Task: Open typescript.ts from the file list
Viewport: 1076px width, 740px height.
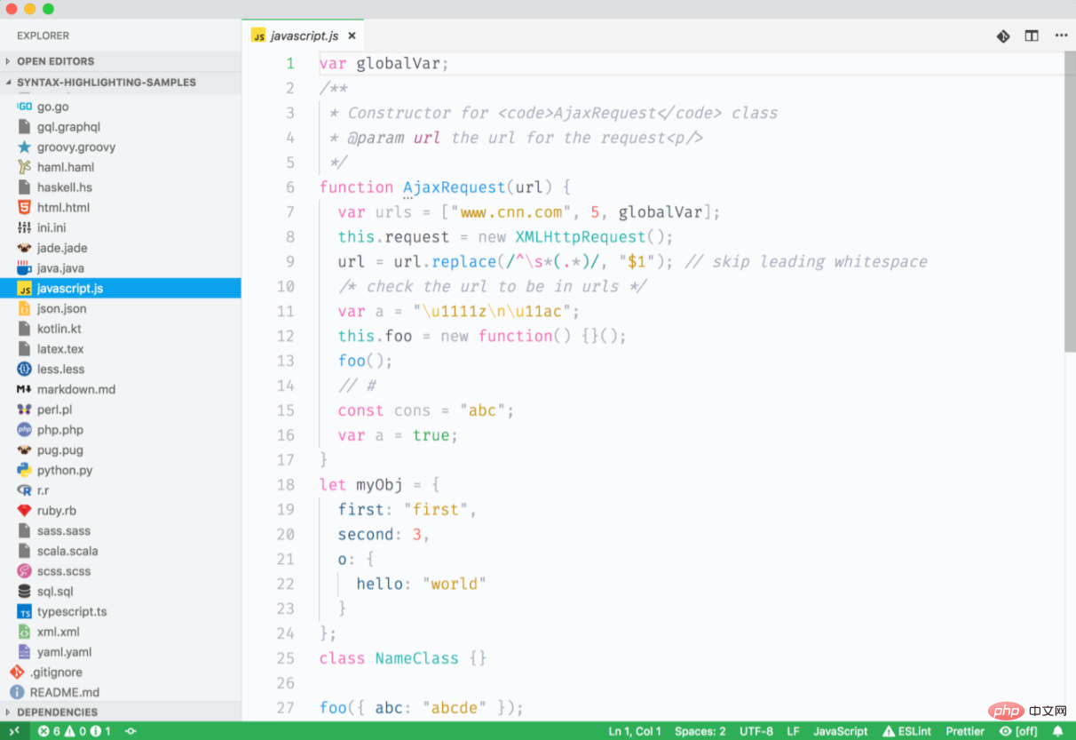Action: click(x=71, y=611)
